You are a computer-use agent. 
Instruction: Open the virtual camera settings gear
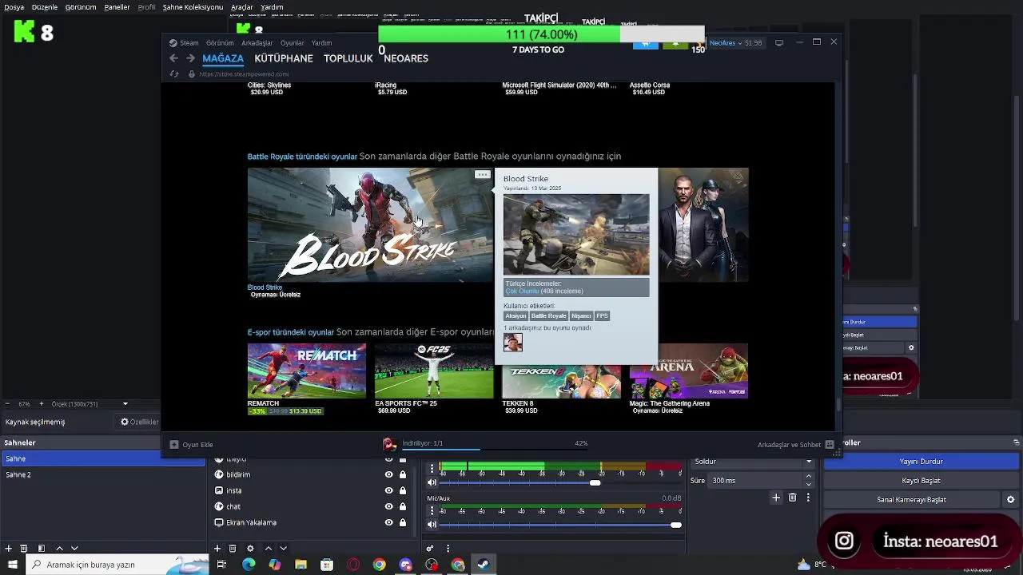(1010, 500)
